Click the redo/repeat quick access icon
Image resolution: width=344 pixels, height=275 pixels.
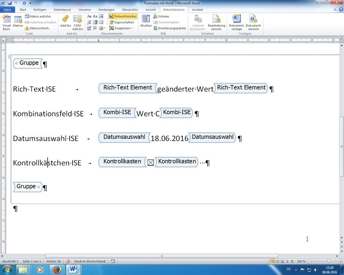click(24, 3)
